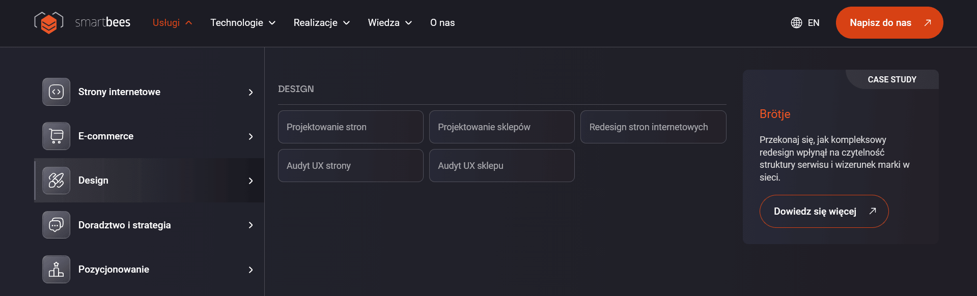The width and height of the screenshot is (977, 296).
Task: Click the CASE STUDY label
Action: 892,80
